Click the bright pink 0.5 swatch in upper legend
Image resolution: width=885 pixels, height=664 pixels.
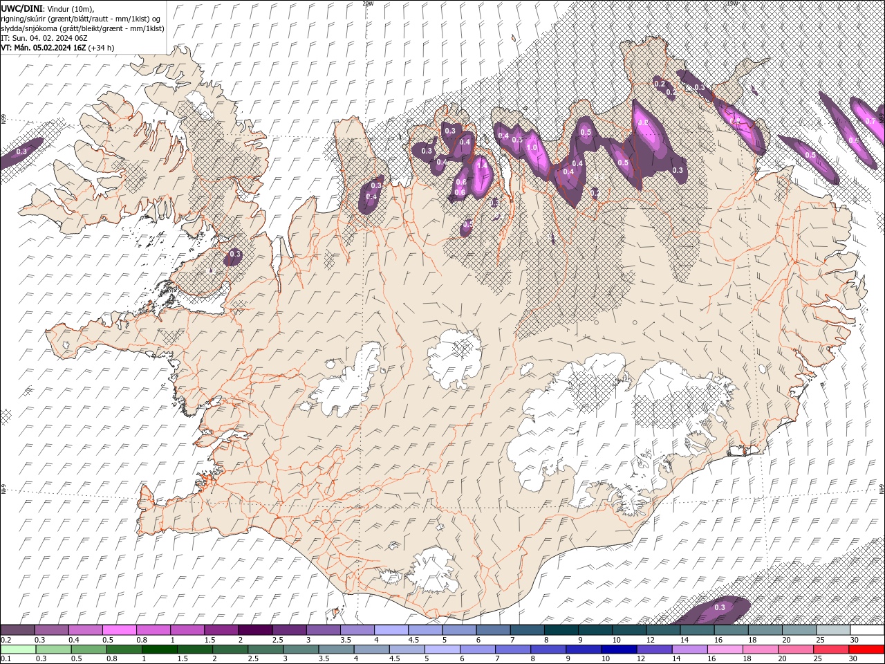[119, 630]
